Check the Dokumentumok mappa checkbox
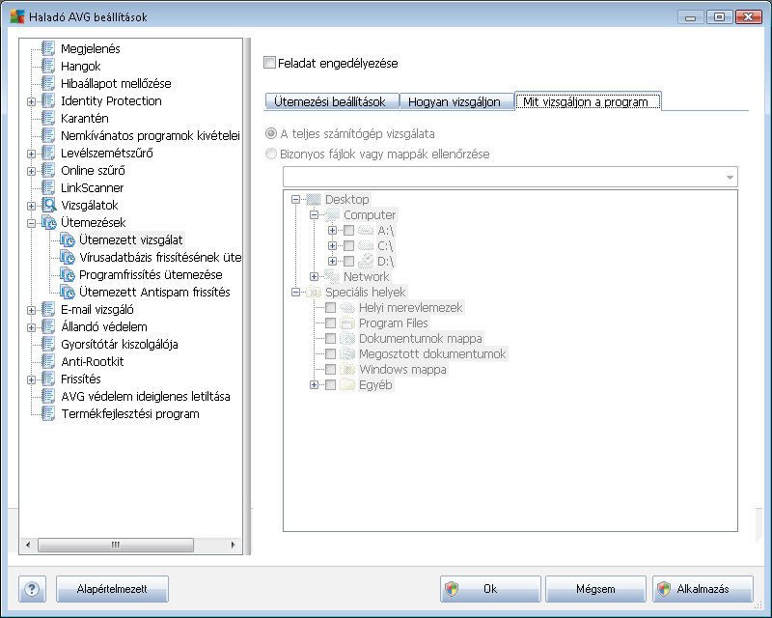772x618 pixels. tap(330, 339)
